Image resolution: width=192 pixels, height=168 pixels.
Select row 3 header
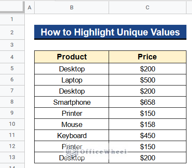12,45
